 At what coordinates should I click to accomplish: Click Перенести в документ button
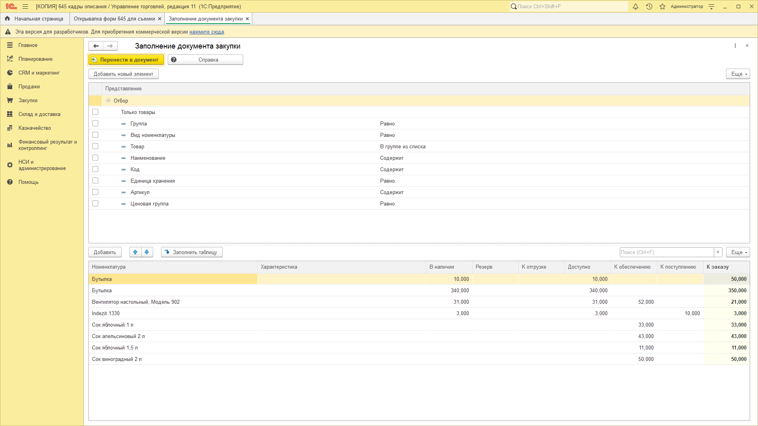pos(126,60)
